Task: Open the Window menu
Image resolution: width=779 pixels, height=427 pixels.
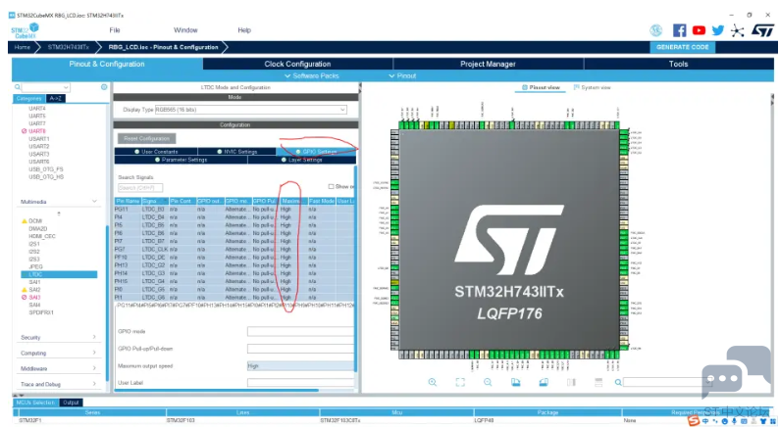Action: point(185,30)
